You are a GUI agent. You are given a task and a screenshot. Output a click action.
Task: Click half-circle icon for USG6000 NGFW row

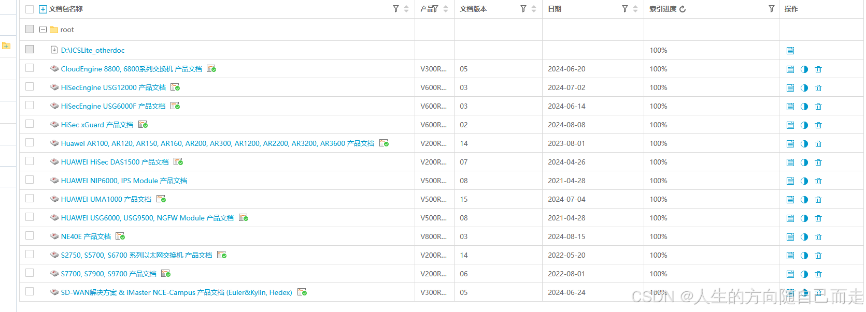[x=804, y=218]
